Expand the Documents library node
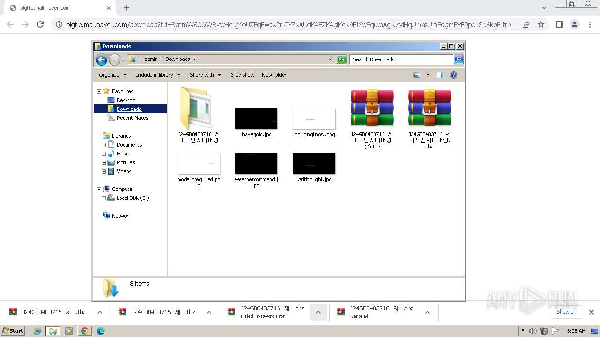 (104, 145)
